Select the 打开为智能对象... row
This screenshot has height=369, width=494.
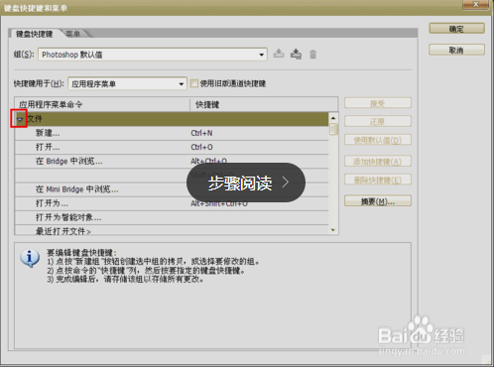[x=172, y=217]
